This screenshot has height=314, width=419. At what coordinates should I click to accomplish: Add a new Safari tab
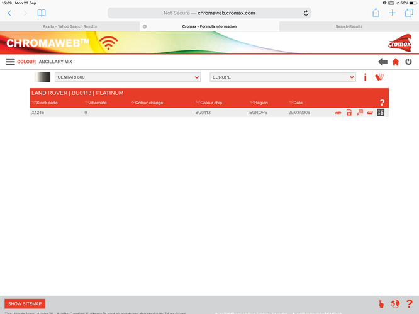pos(392,13)
